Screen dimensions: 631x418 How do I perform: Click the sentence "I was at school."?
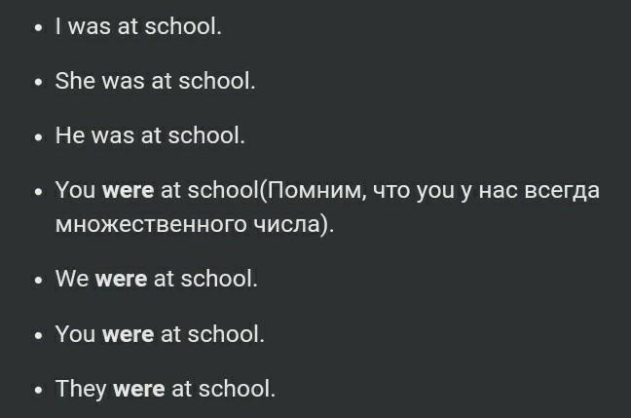[x=138, y=26]
